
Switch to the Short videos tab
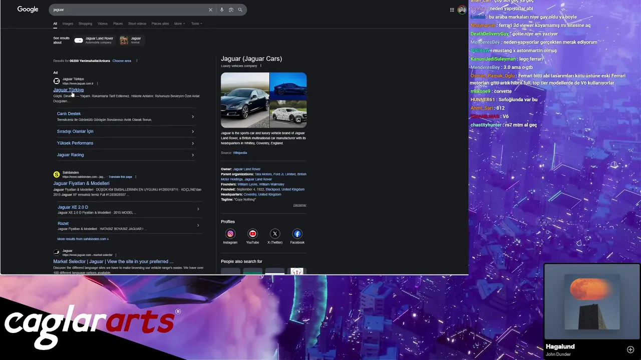[x=137, y=23]
